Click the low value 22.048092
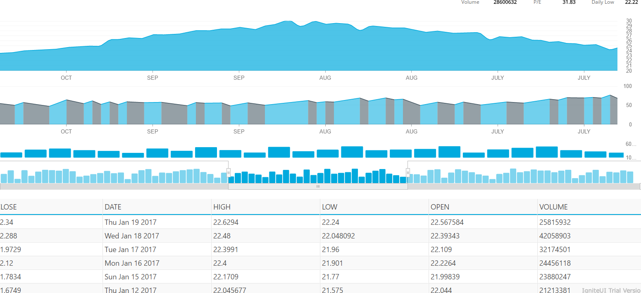This screenshot has height=293, width=641. tap(338, 236)
